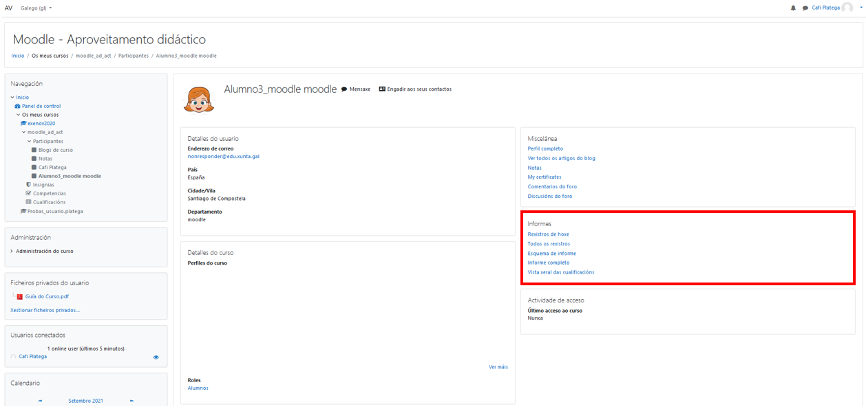Screen dimensions: 866x409
Task: Open the Galego language dropdown
Action: [x=36, y=8]
